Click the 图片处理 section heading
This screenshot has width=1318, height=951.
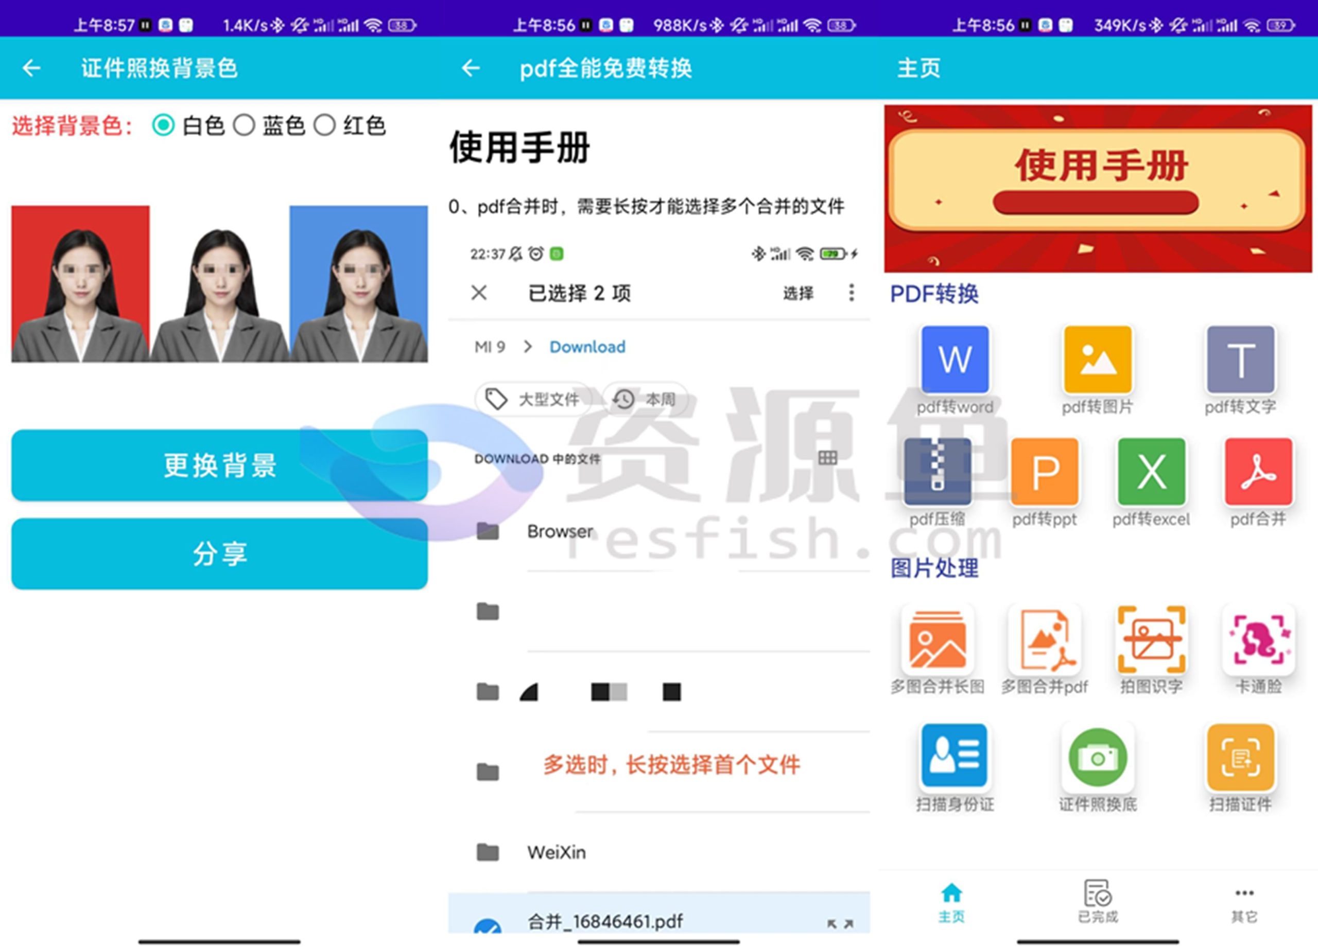(x=934, y=568)
